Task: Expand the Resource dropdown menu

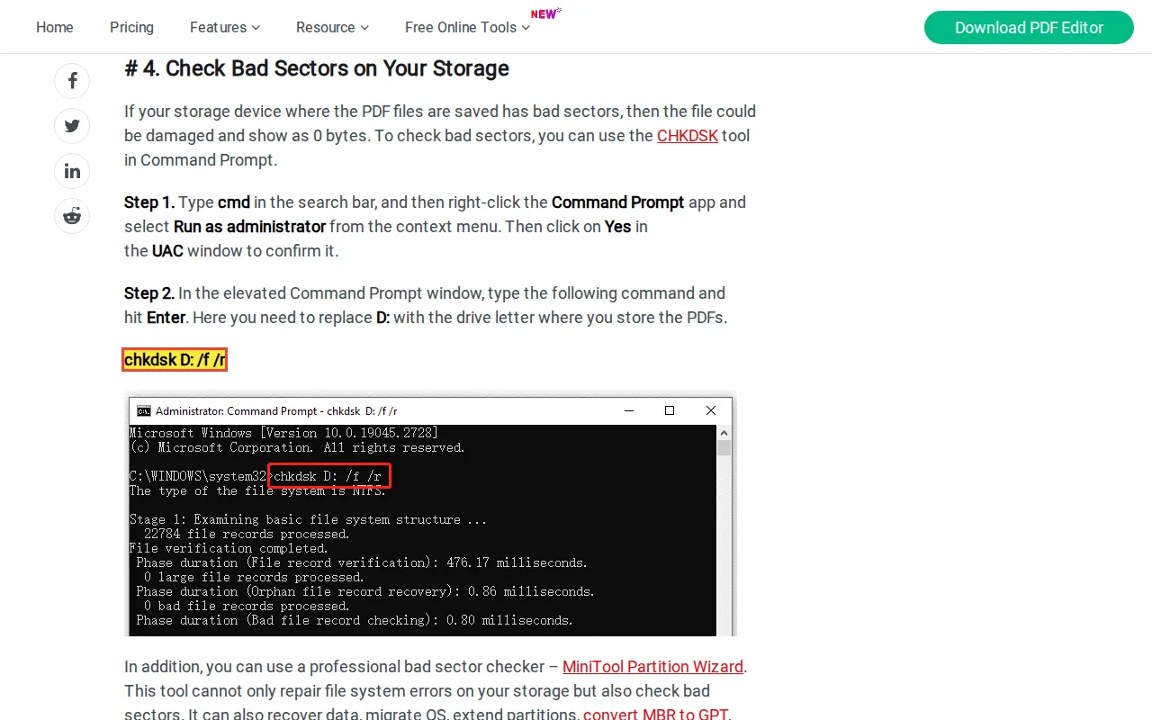Action: pos(332,27)
